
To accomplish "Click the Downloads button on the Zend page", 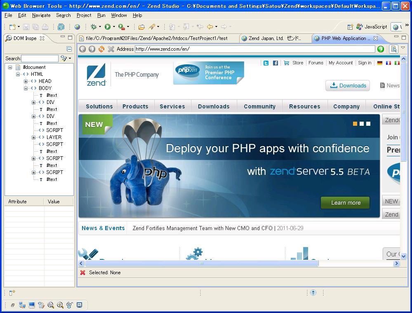I will 348,85.
